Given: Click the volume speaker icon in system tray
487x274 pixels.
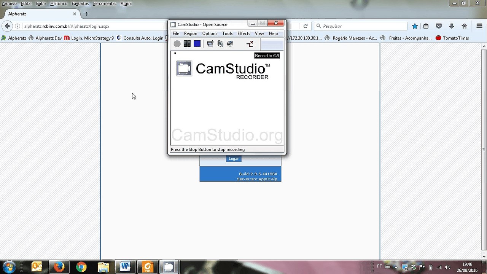Looking at the screenshot, I should [x=447, y=267].
